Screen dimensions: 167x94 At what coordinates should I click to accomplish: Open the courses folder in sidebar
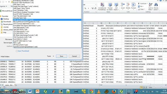coord(6,27)
